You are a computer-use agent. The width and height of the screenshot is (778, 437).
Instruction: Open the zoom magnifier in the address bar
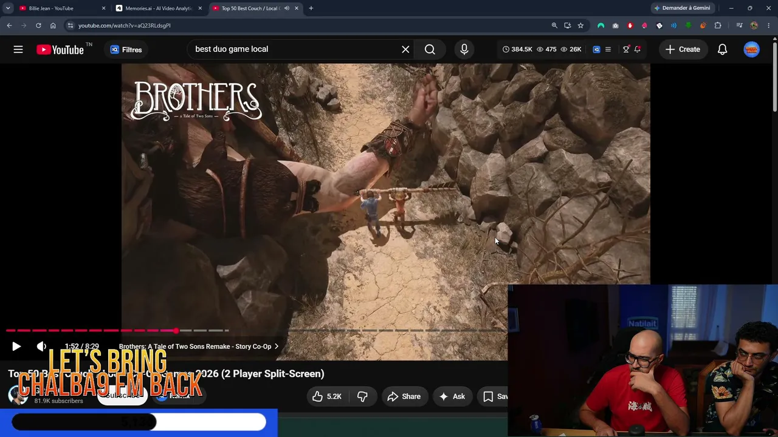coord(554,25)
